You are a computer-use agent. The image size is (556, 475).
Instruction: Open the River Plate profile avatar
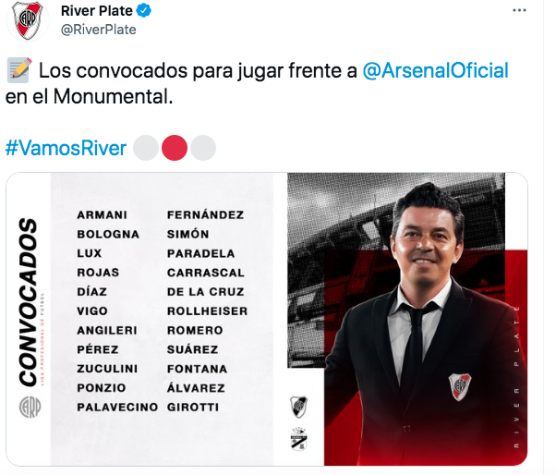pos(27,19)
